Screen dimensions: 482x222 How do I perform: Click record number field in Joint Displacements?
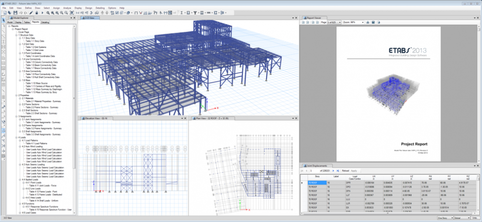tap(314, 170)
